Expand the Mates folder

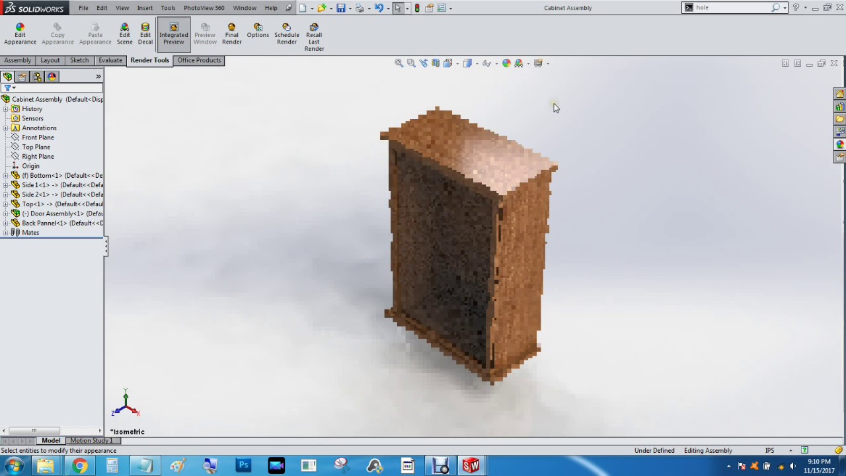pyautogui.click(x=6, y=233)
